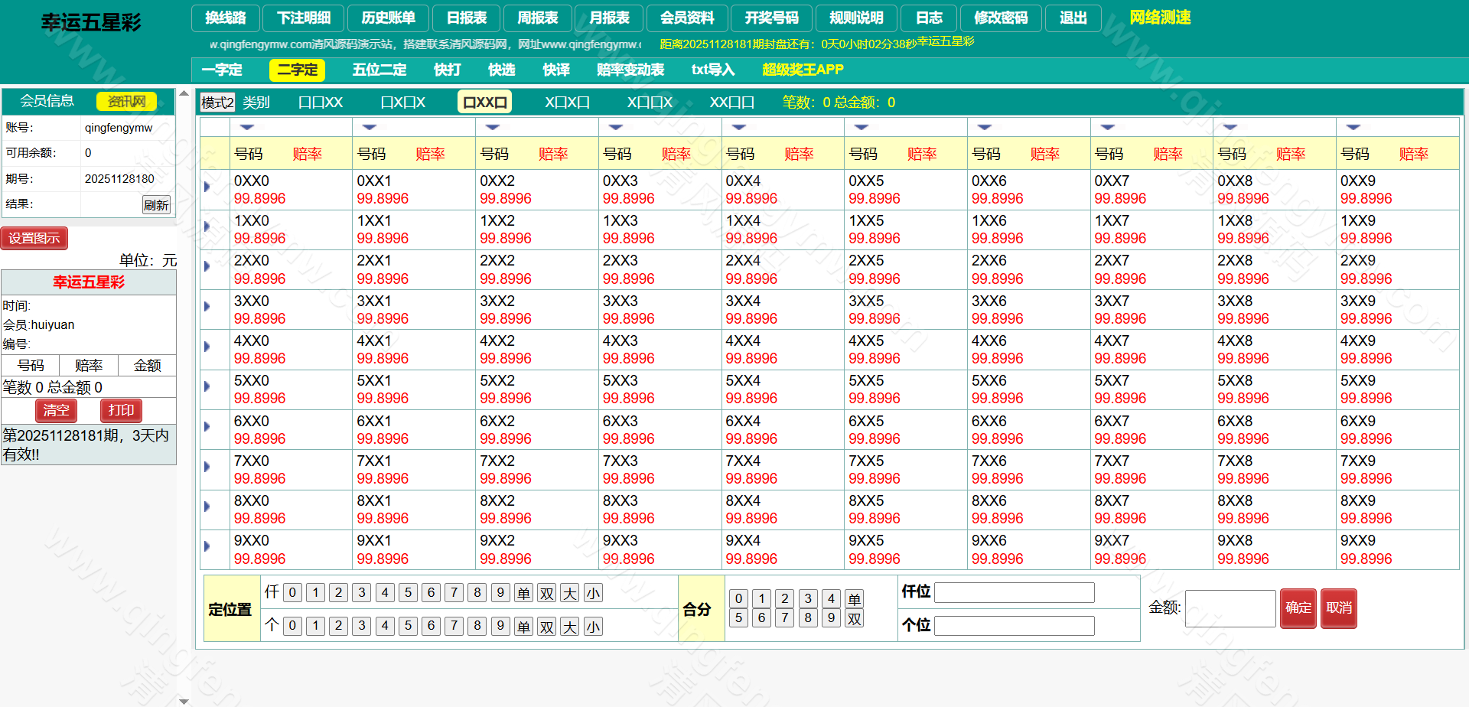Switch to the 五位二定 tab
Viewport: 1469px width, 707px height.
click(x=379, y=70)
